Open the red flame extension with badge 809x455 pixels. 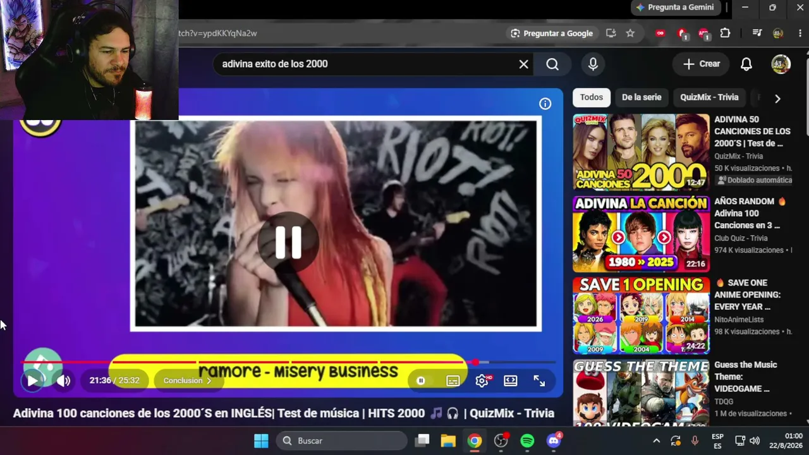(682, 33)
